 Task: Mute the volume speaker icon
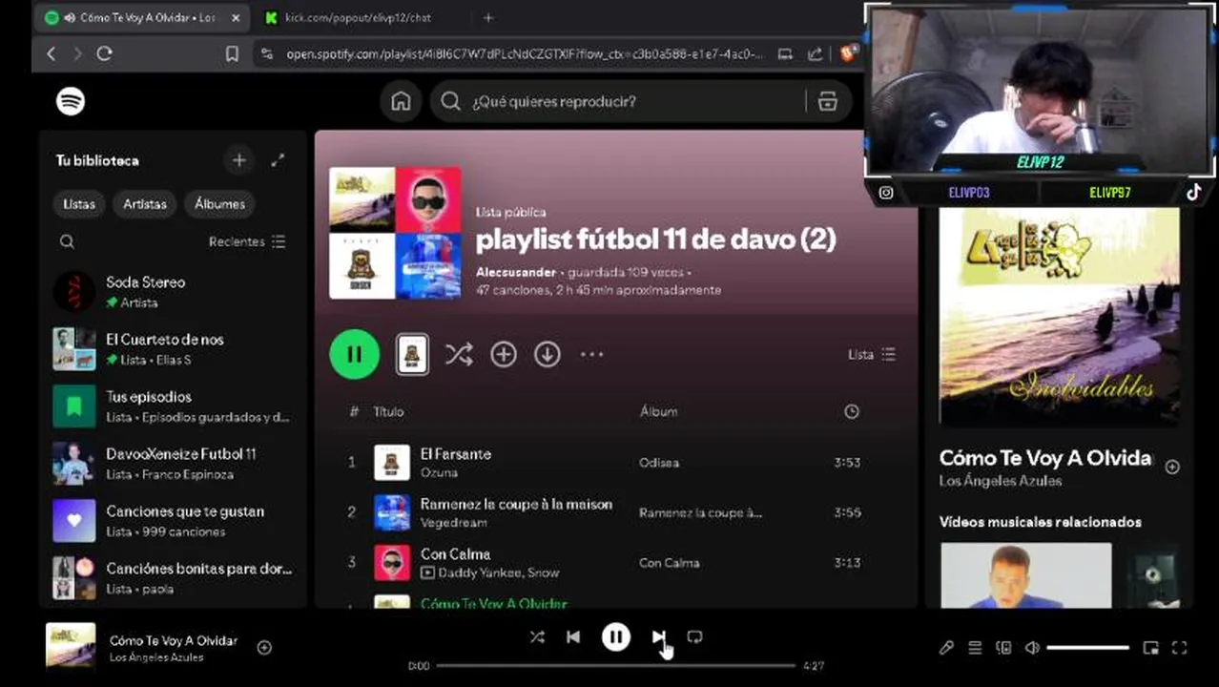pyautogui.click(x=1032, y=648)
